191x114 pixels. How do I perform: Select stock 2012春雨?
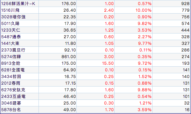[11, 83]
